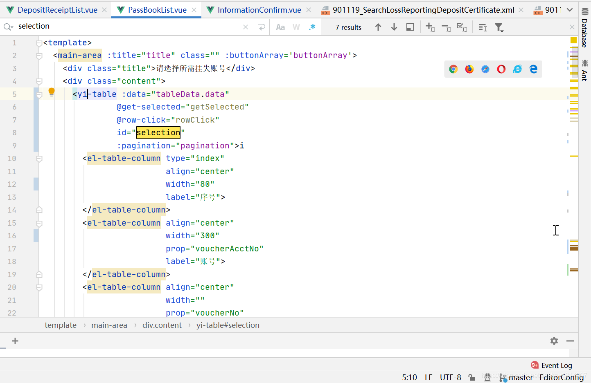Collapse the template tag at line 1
This screenshot has width=591, height=383.
click(39, 43)
